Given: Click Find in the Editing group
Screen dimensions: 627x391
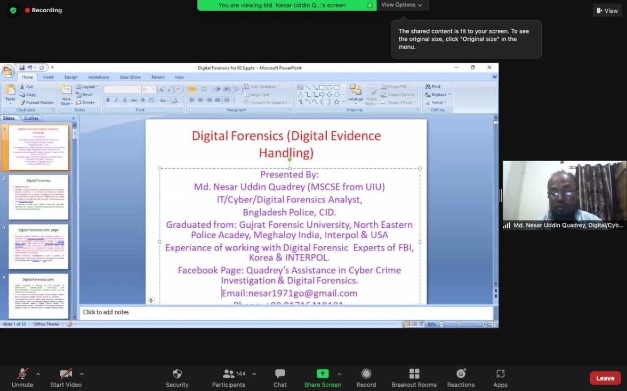Looking at the screenshot, I should [433, 87].
